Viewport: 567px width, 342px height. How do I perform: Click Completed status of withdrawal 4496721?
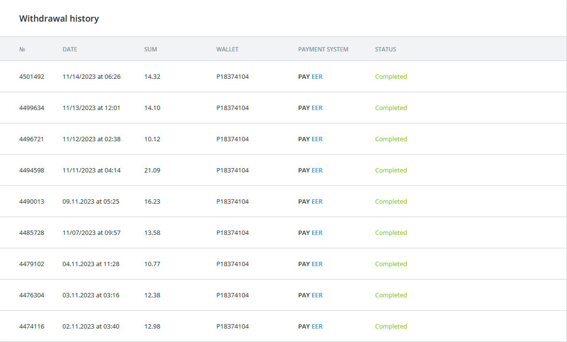tap(391, 139)
